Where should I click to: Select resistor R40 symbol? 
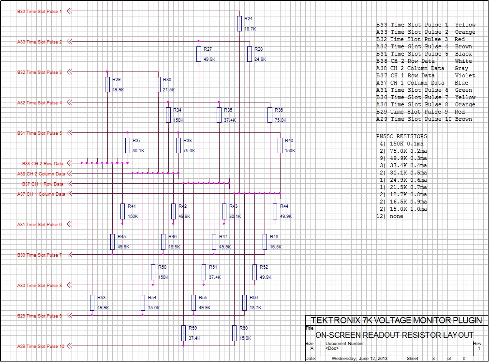pyautogui.click(x=280, y=145)
